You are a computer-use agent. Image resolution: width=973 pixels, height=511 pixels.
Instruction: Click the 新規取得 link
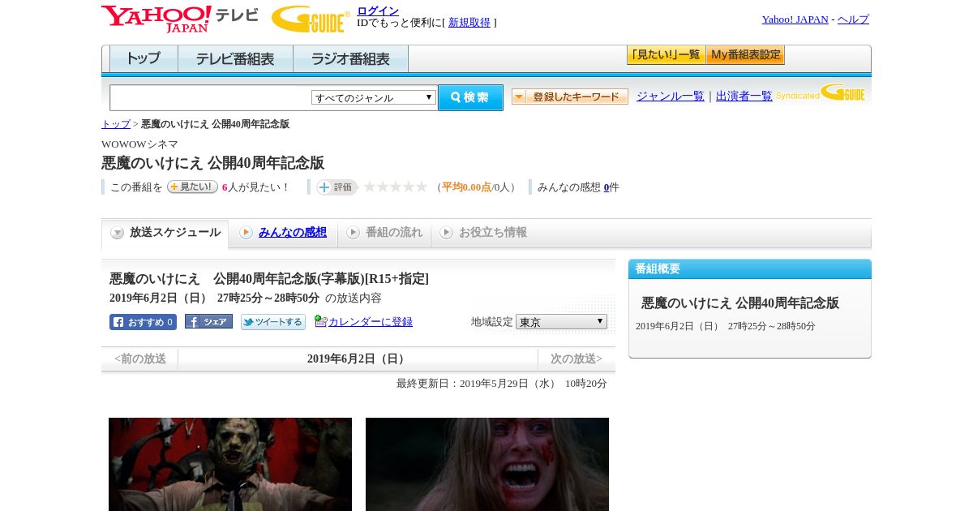tap(469, 23)
